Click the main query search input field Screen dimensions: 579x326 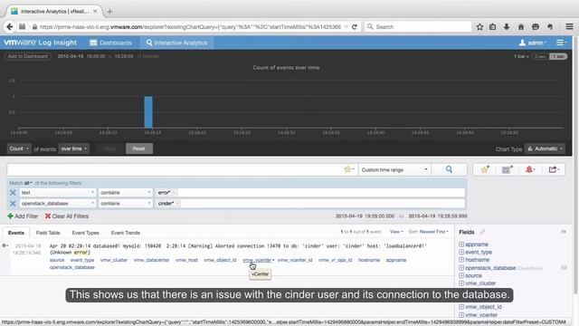(176, 169)
